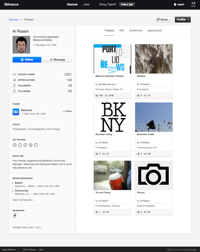Click the views eye icon for Newtown Creek
Screen dimensions: 200x252
(145, 154)
